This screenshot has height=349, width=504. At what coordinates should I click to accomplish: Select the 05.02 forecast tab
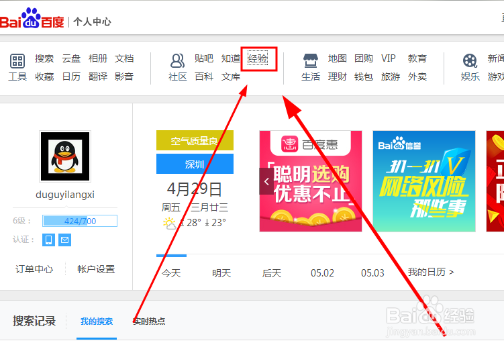pos(322,273)
